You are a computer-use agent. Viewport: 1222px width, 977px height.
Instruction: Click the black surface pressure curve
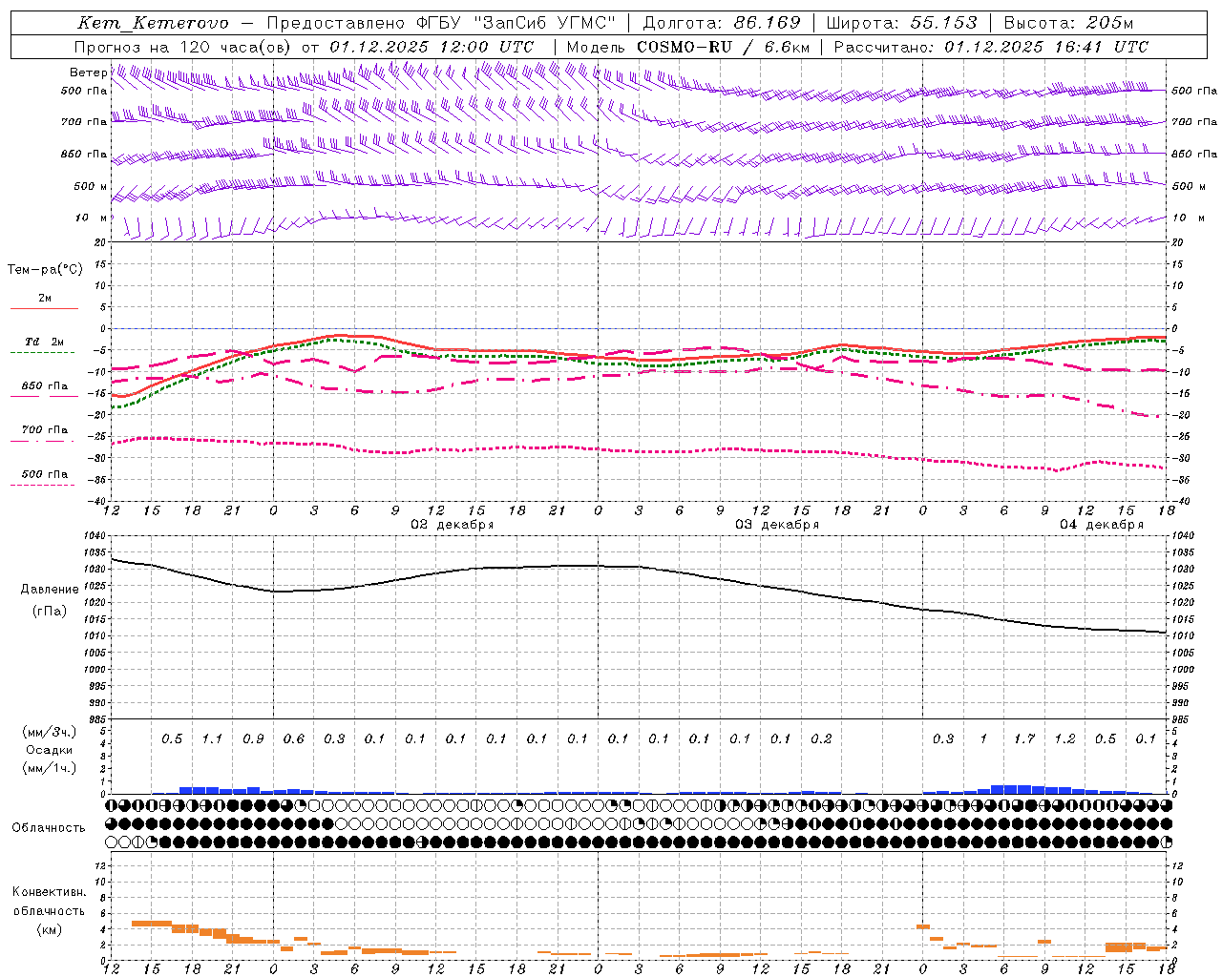(x=640, y=567)
